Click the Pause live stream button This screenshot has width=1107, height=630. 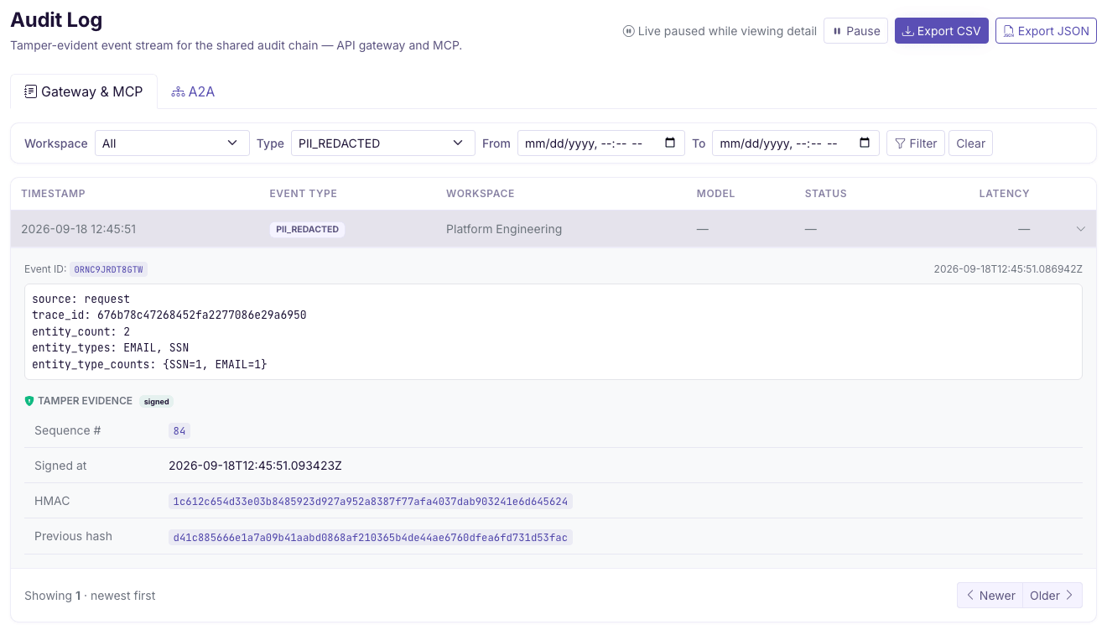point(855,31)
